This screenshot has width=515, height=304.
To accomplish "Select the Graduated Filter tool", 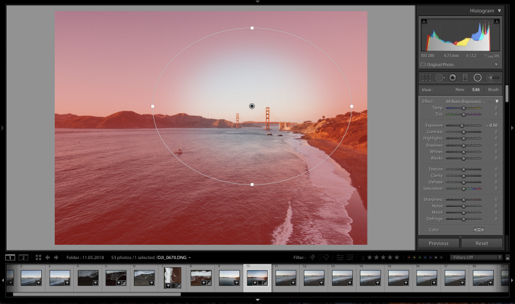I will pos(465,78).
